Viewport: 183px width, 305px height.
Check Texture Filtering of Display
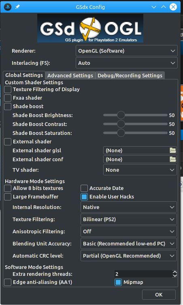tap(8, 89)
